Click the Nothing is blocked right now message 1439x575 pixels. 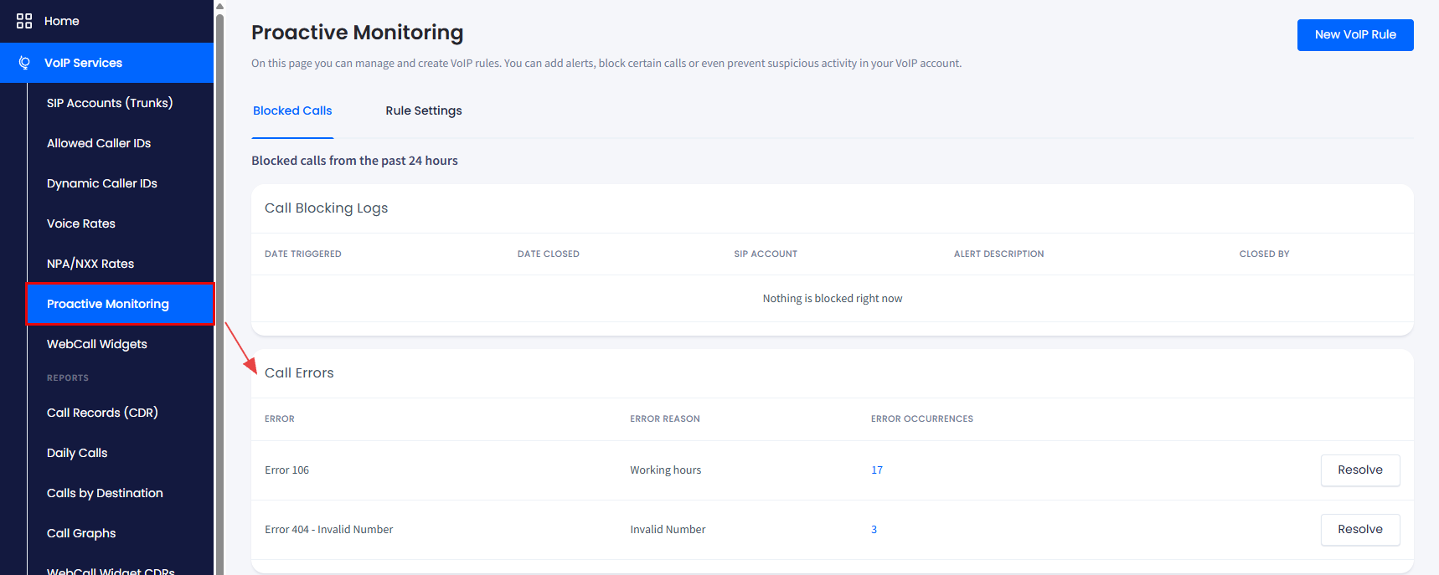point(833,299)
